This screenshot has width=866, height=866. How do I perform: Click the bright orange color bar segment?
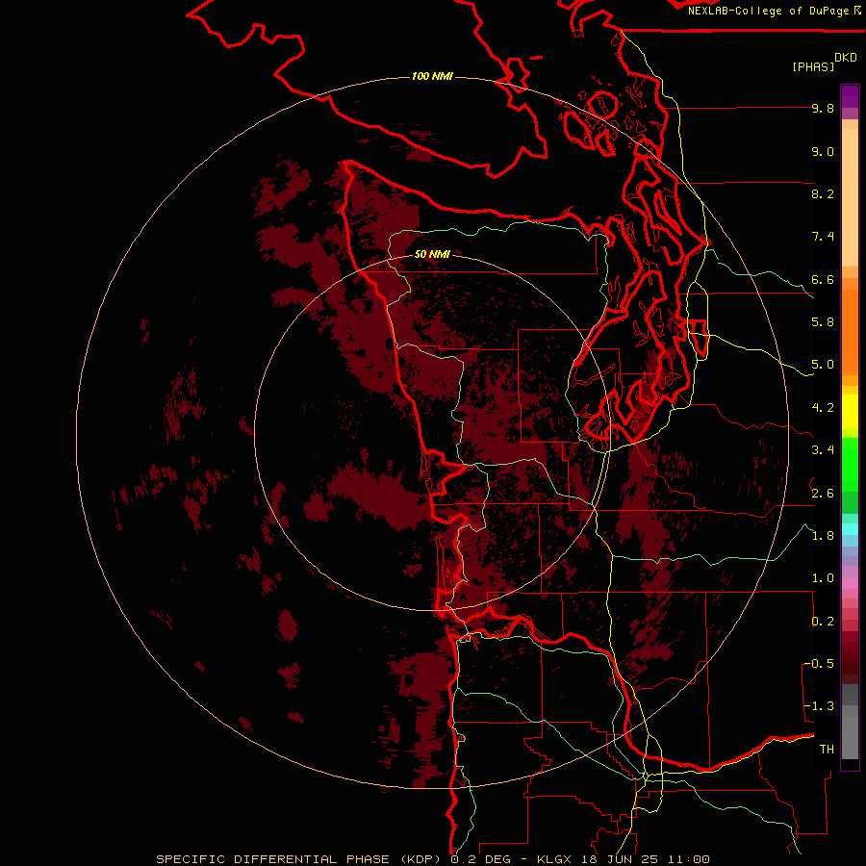tap(850, 331)
